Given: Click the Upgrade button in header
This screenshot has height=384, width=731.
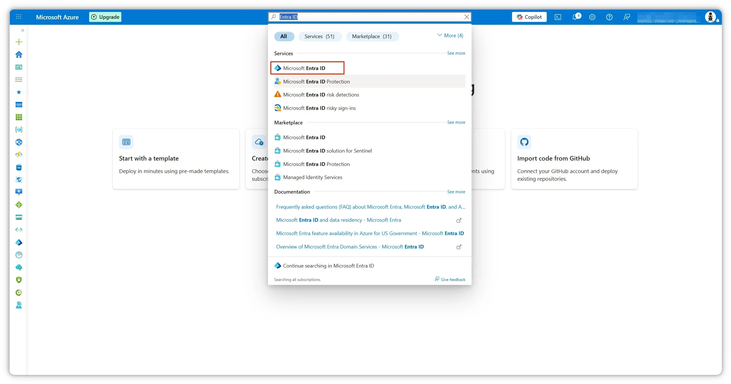Looking at the screenshot, I should coord(105,17).
